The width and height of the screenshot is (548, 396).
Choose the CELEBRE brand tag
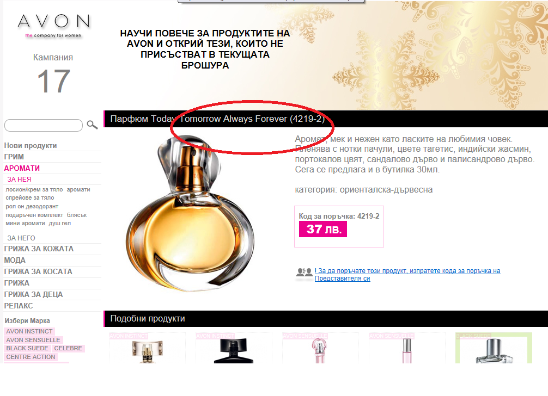point(68,348)
